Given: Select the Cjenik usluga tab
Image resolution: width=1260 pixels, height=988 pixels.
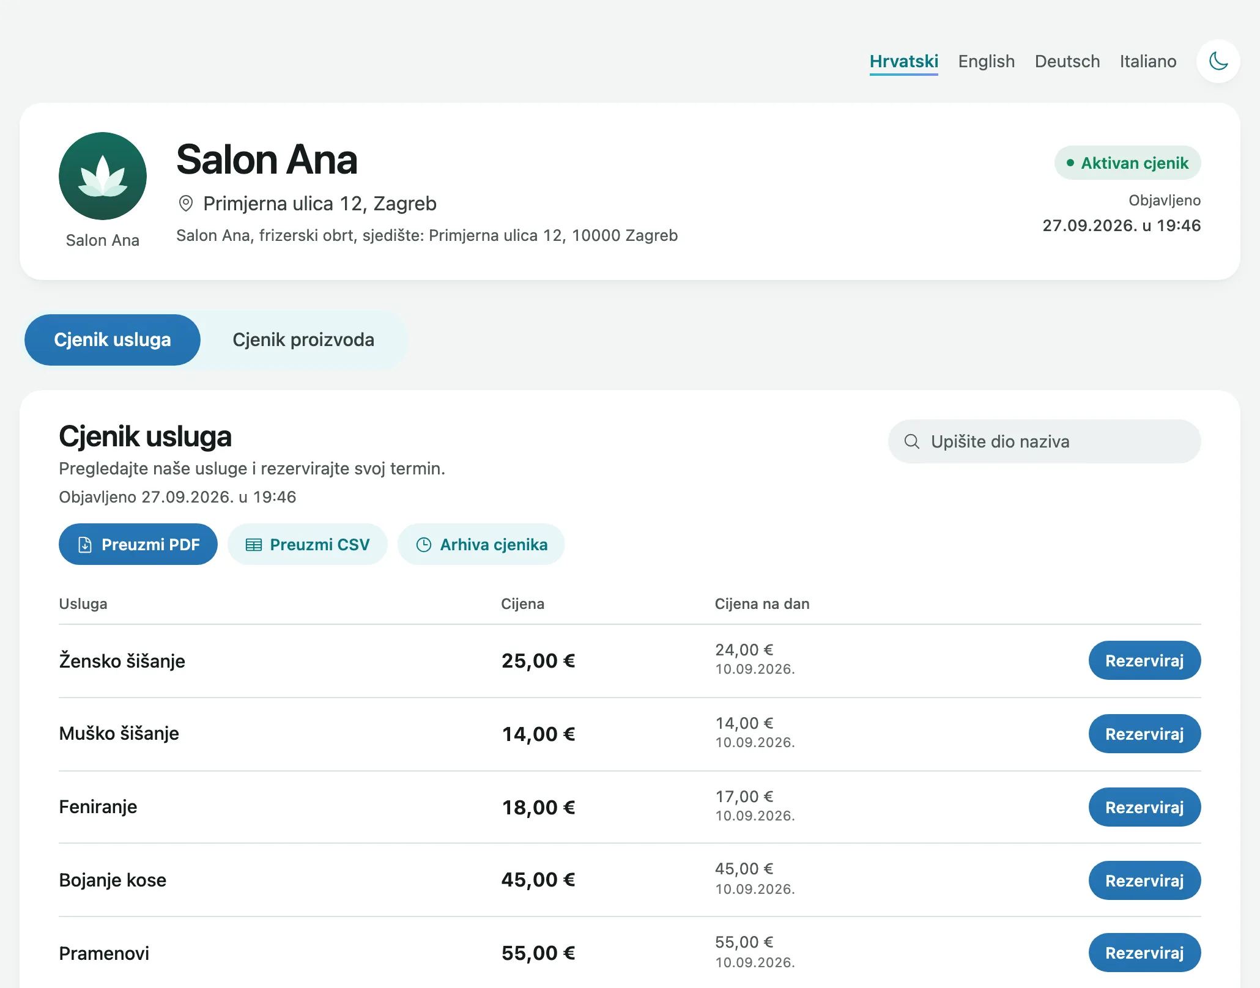Looking at the screenshot, I should coord(113,340).
